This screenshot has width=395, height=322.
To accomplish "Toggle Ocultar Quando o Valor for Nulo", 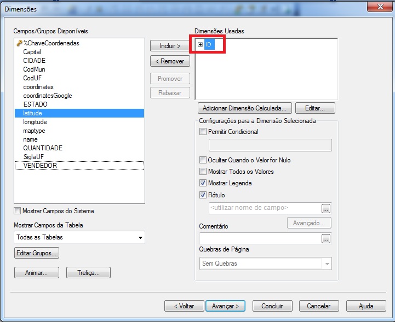I will click(203, 160).
